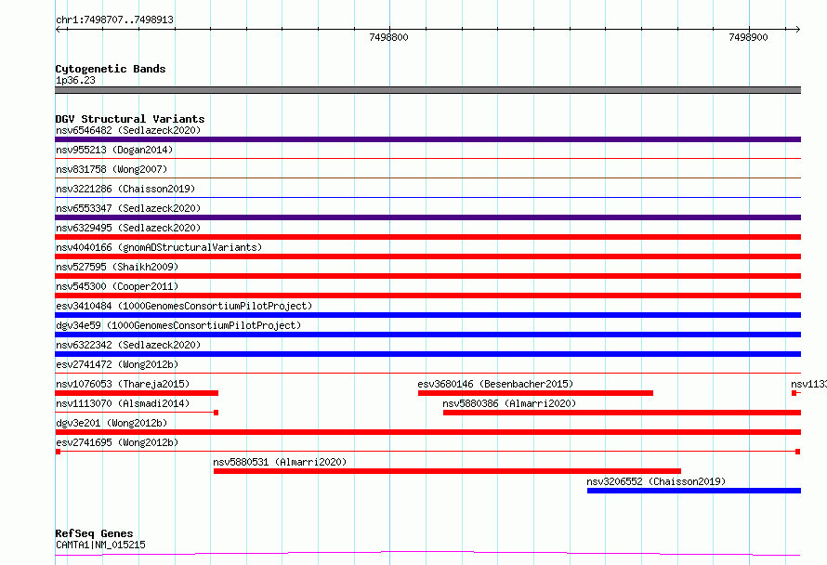Click the 1p36.23 band label

coord(75,80)
